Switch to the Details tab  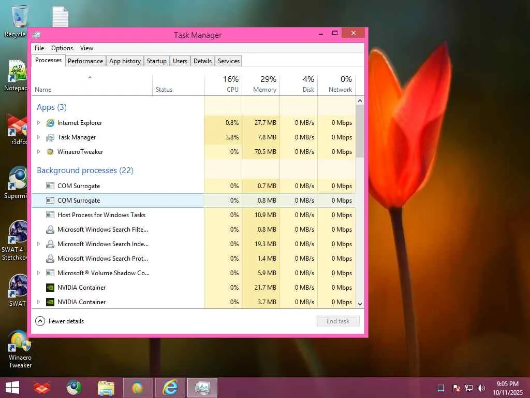[202, 61]
